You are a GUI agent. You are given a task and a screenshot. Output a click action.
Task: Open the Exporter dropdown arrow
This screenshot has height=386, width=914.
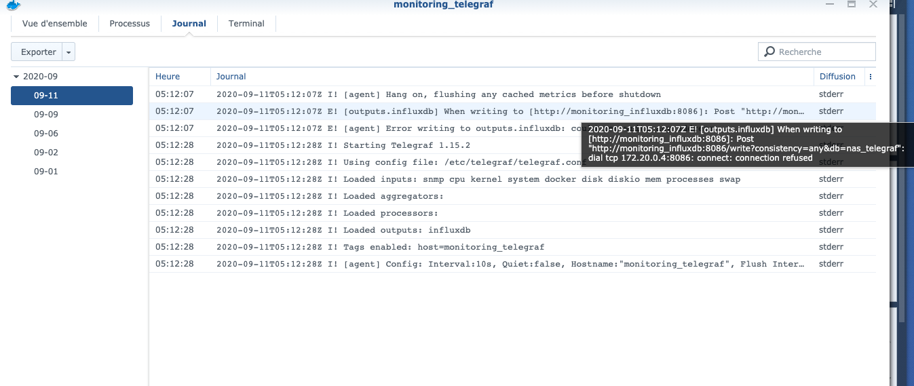coord(69,52)
